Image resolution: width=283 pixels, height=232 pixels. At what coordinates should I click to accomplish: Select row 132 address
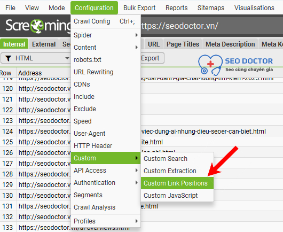click(44, 216)
